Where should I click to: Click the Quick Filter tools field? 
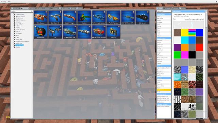click(x=164, y=11)
